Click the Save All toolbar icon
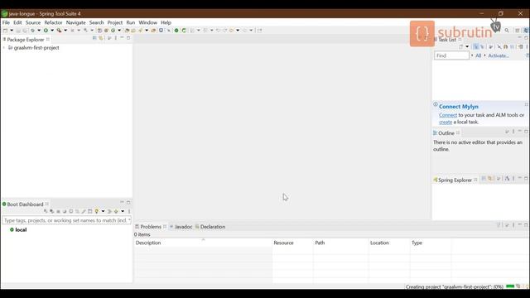This screenshot has height=298, width=530. pyautogui.click(x=25, y=31)
